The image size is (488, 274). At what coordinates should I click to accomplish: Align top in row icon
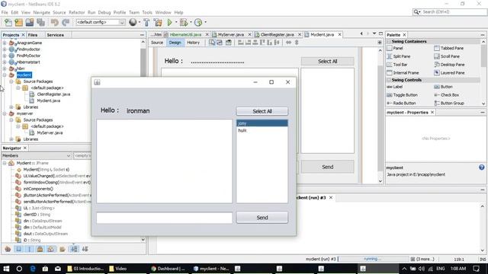click(x=262, y=43)
